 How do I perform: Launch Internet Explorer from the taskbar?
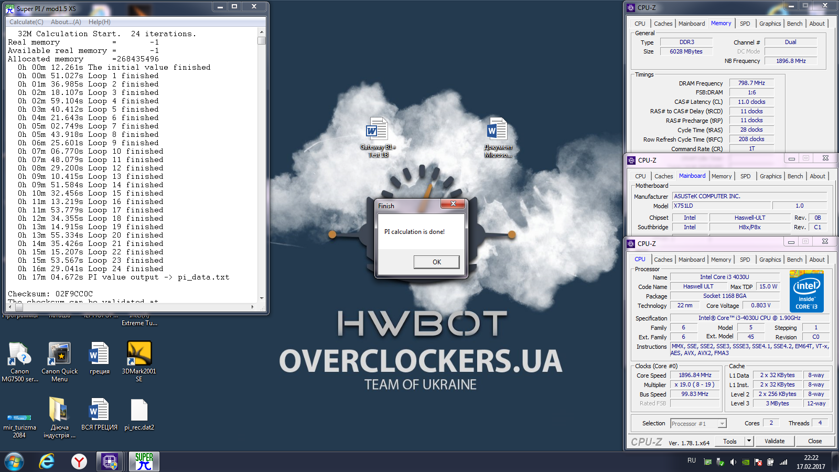point(47,462)
